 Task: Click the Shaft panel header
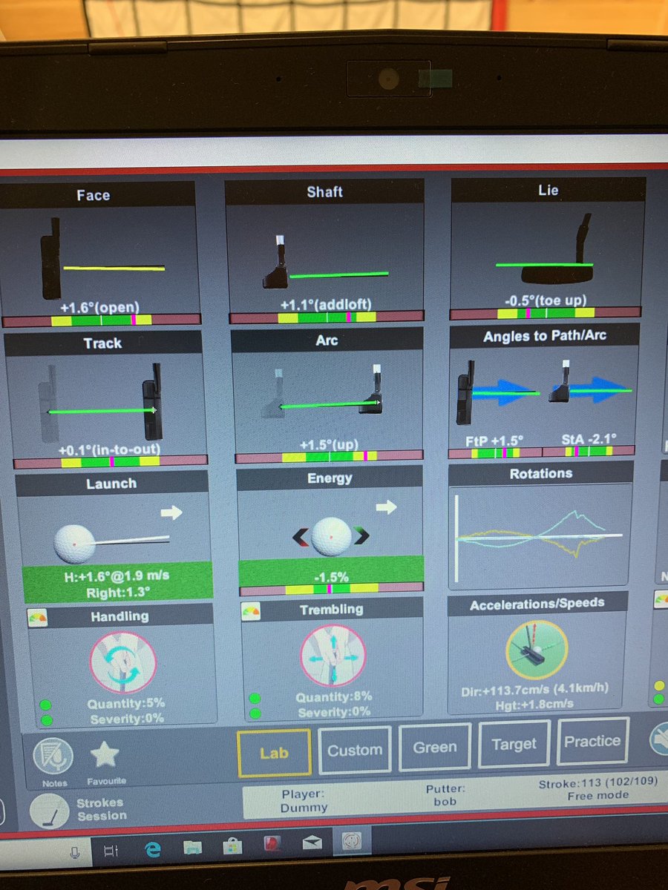tap(324, 192)
